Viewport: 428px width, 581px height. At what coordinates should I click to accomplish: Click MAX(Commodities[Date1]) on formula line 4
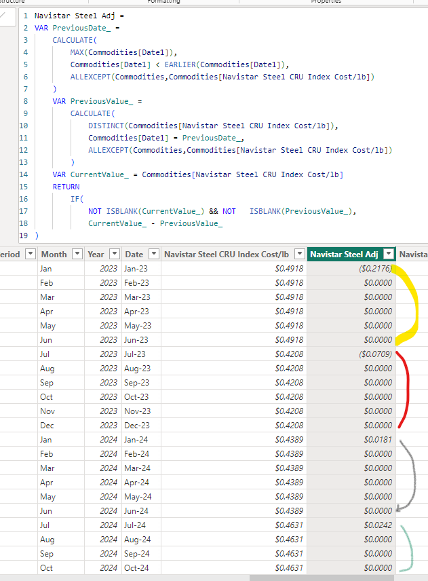point(123,52)
